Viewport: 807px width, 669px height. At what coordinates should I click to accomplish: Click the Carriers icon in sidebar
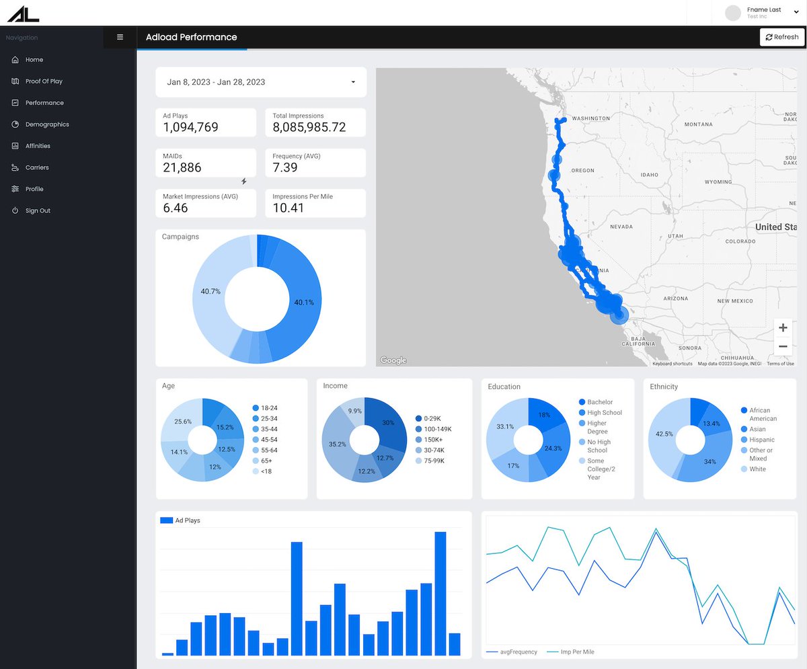[x=15, y=167]
